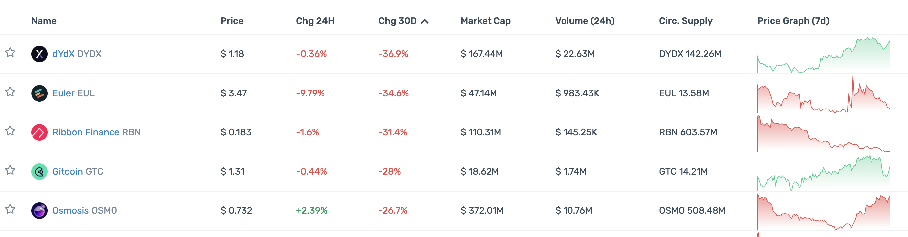Favorite dYdX with the star icon
This screenshot has width=908, height=237.
pos(10,53)
